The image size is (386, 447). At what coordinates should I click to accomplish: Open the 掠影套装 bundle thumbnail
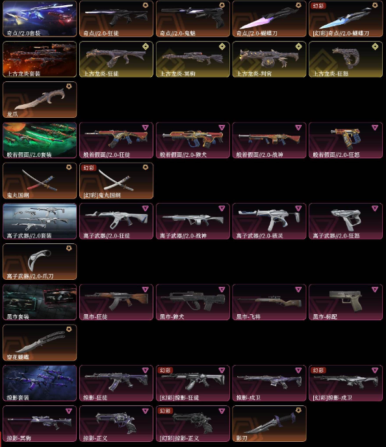click(40, 383)
